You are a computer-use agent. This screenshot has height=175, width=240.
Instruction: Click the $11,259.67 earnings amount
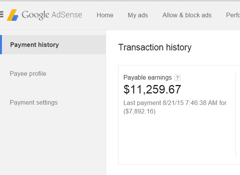pyautogui.click(x=152, y=89)
